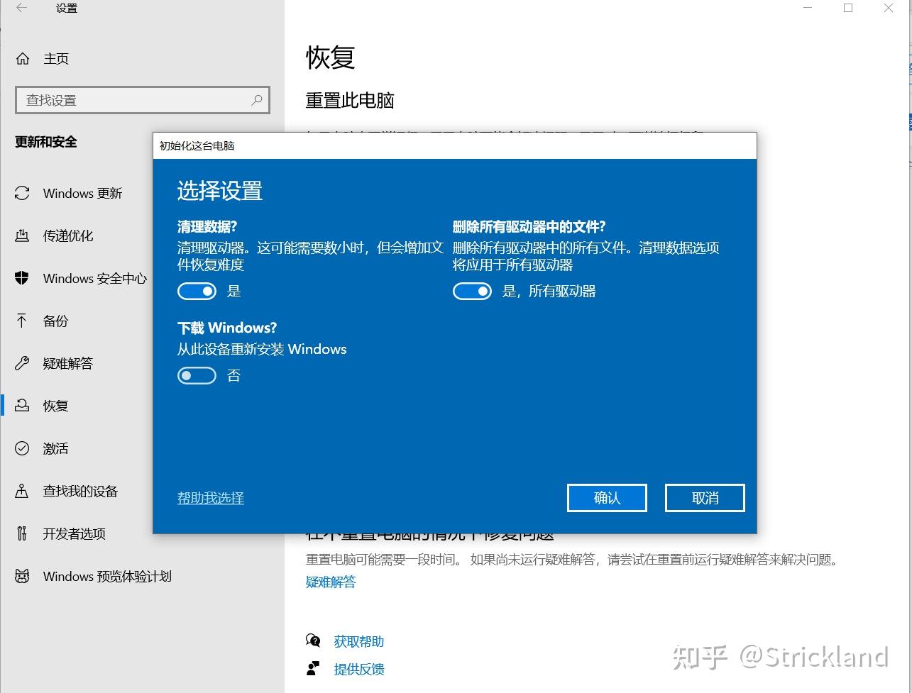
Task: Click the 更新和安全 section header
Action: pos(46,142)
